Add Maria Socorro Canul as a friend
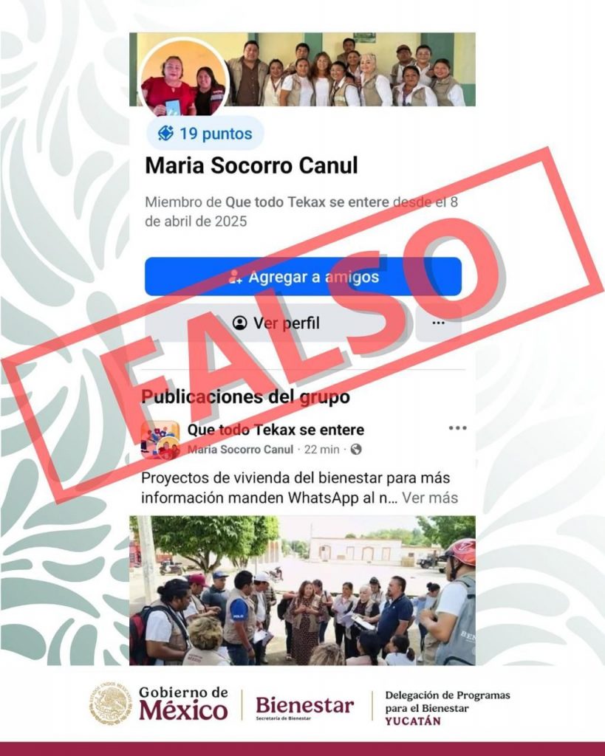Viewport: 605px width, 756px height. 303,277
